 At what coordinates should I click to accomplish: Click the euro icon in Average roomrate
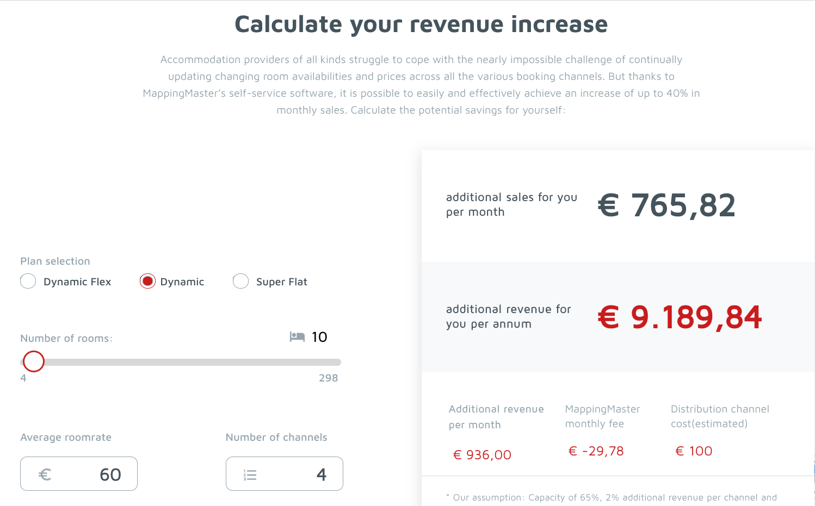[45, 474]
